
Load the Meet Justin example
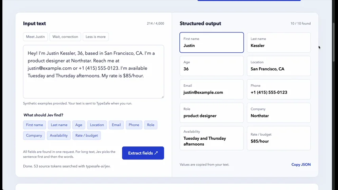pos(35,37)
